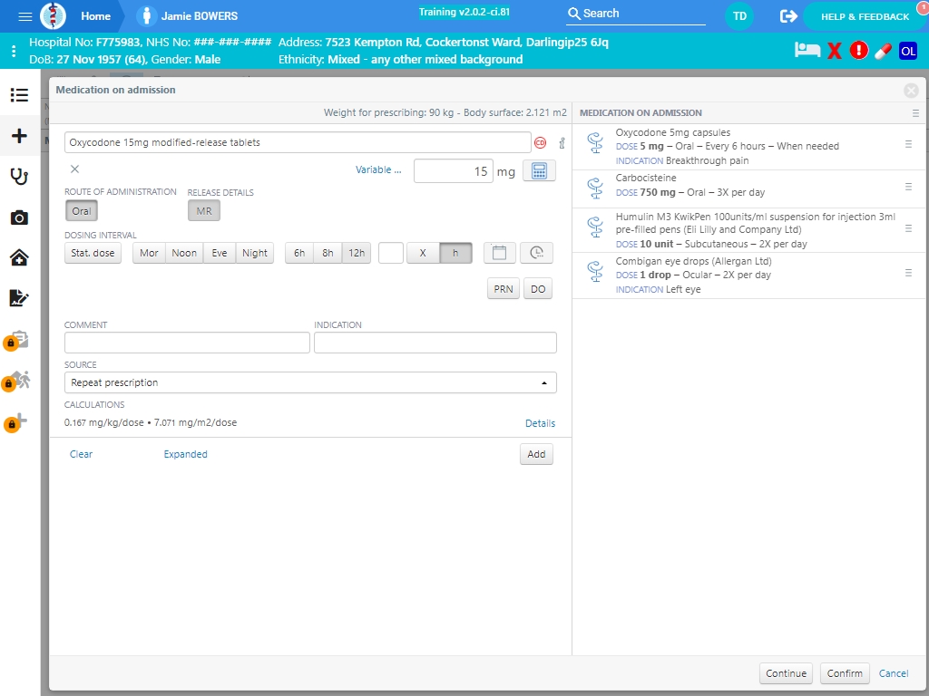Click the drug name input field
This screenshot has height=696, width=929.
point(298,142)
